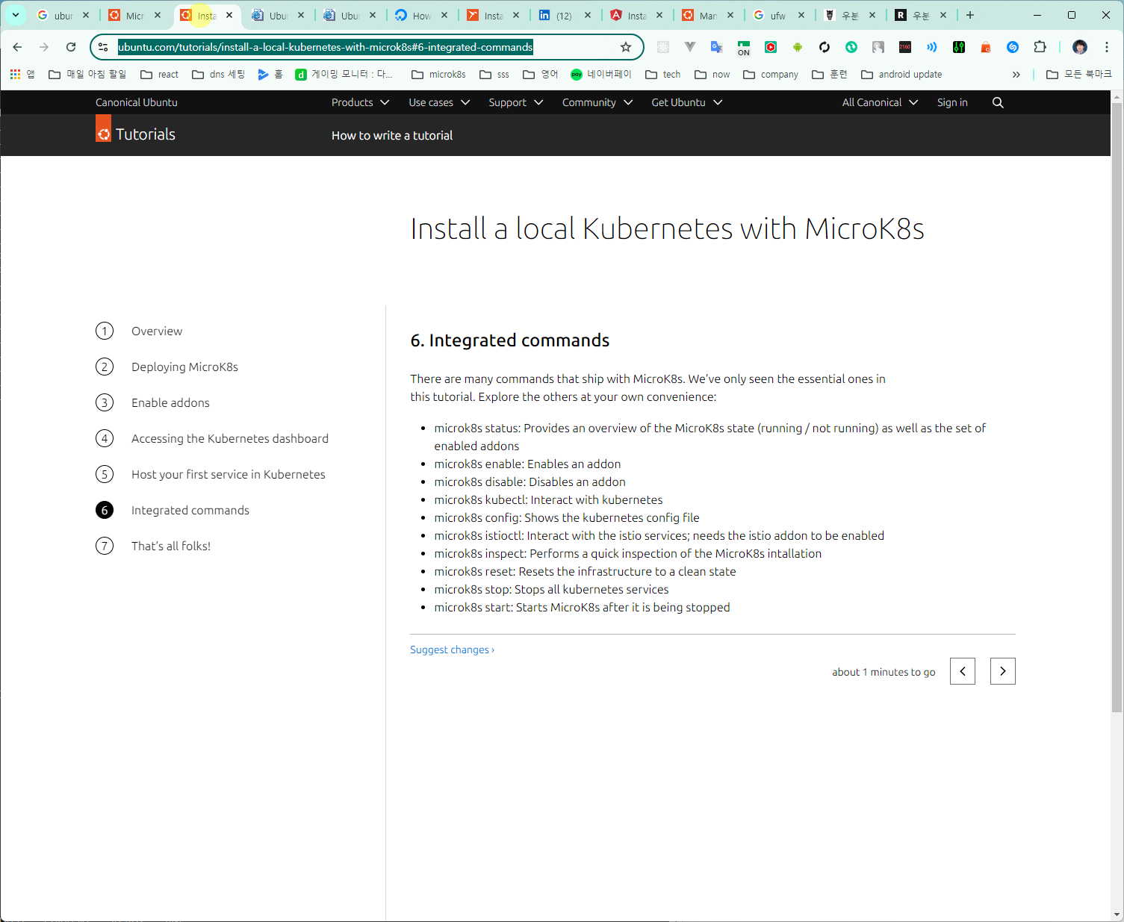Open a new tab with the plus button
The height and width of the screenshot is (922, 1124).
pyautogui.click(x=970, y=15)
